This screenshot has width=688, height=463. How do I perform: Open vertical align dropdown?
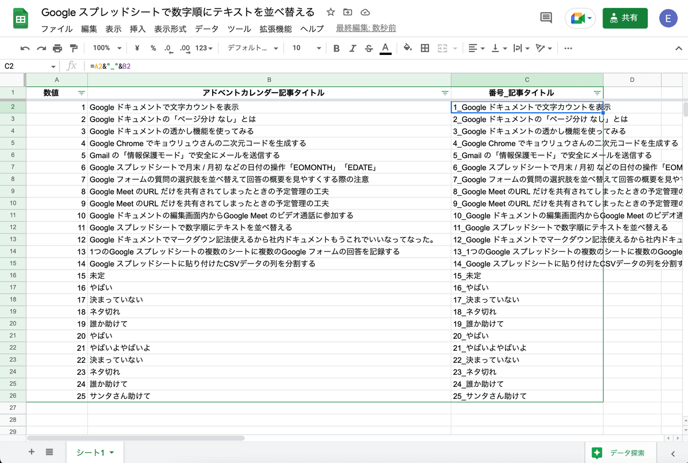click(499, 48)
